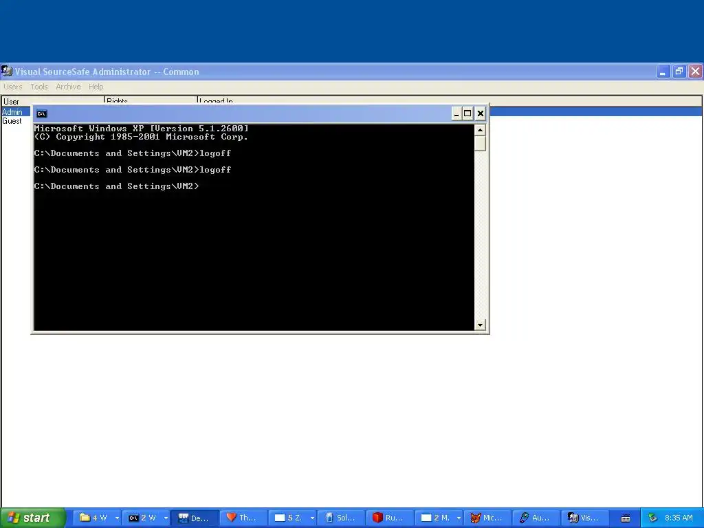This screenshot has width=704, height=528.
Task: Click the command prompt title bar icon
Action: click(41, 113)
